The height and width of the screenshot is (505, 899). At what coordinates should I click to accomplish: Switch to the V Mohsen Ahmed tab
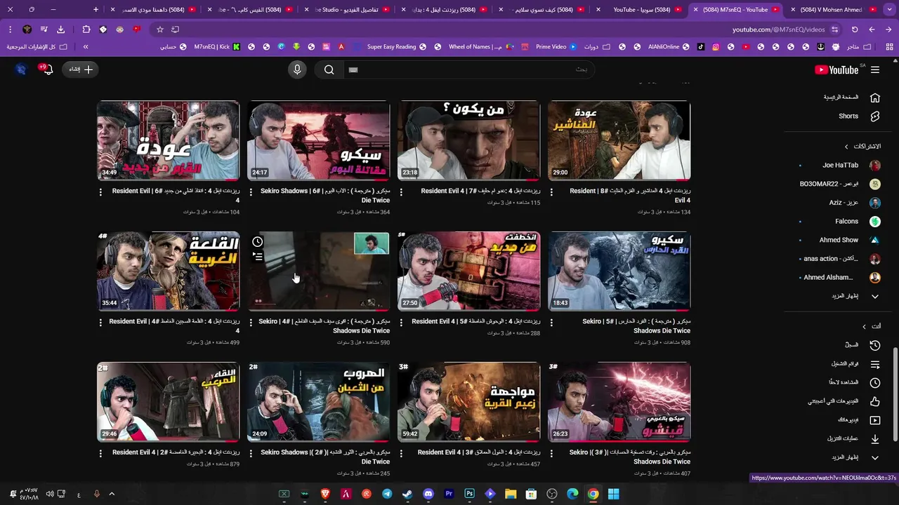[834, 10]
